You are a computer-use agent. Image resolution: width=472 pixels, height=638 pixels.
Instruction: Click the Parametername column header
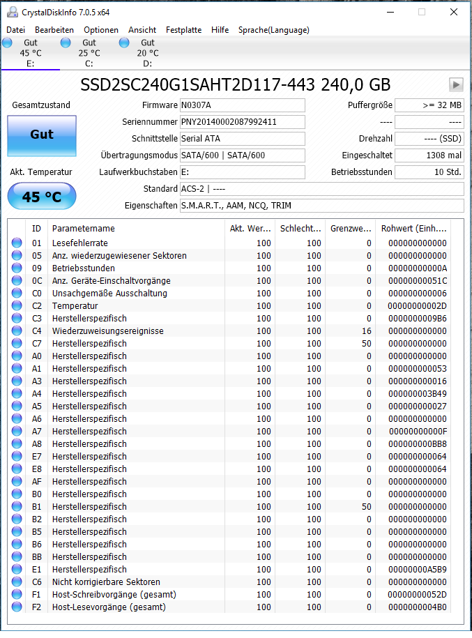click(136, 228)
